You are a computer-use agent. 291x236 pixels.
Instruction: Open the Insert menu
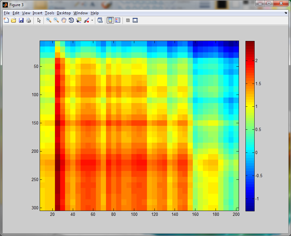37,13
